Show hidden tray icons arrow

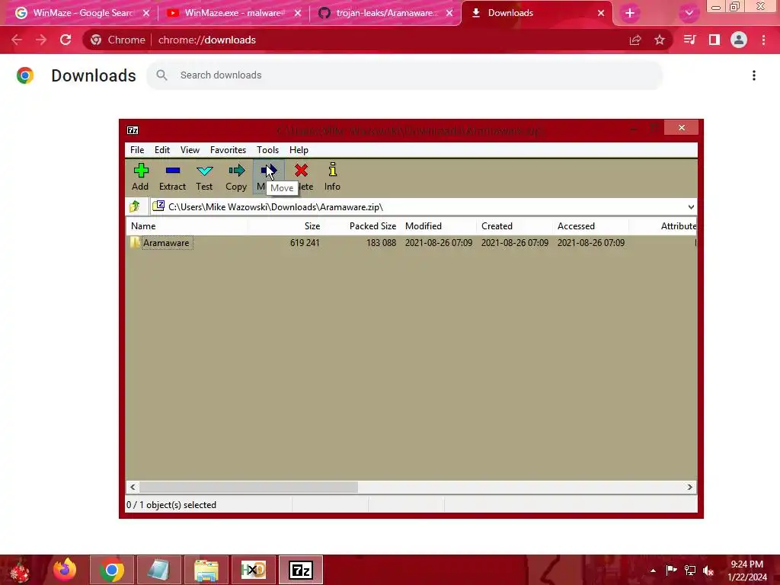653,571
